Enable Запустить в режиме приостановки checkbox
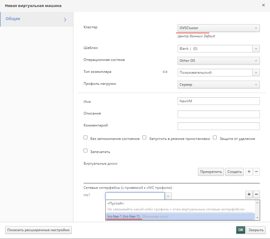The width and height of the screenshot is (270, 239). pyautogui.click(x=144, y=138)
